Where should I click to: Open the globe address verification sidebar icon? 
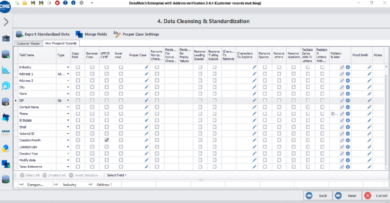6,86
